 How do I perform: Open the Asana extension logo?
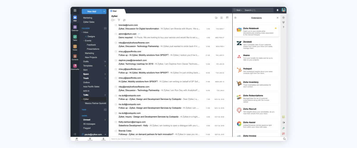coord(239,57)
